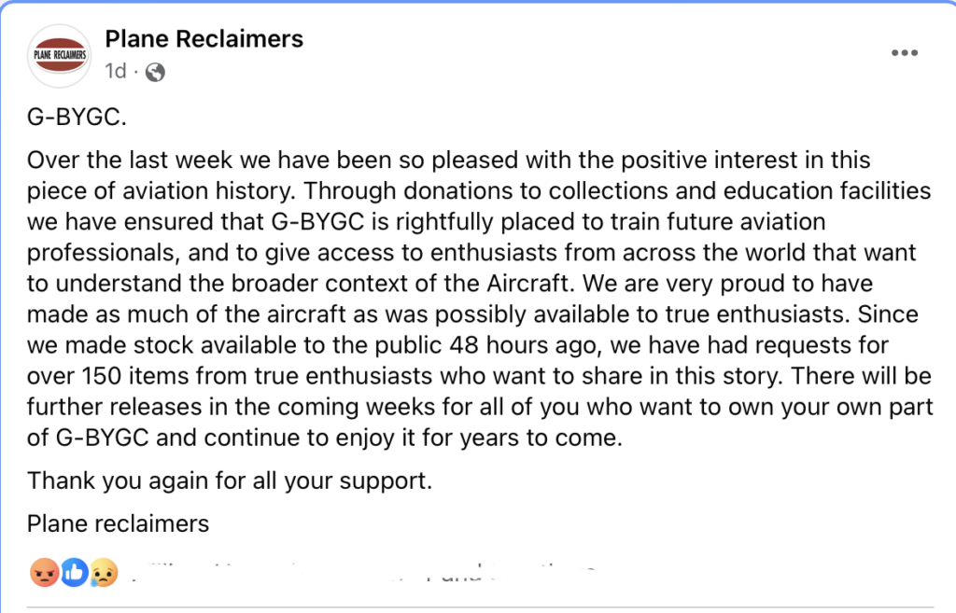This screenshot has height=613, width=956.
Task: Click the Thank you again line
Action: (x=230, y=481)
